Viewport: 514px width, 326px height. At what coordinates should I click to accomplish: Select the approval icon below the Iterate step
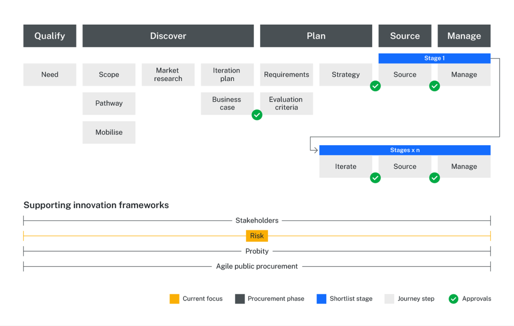click(375, 178)
